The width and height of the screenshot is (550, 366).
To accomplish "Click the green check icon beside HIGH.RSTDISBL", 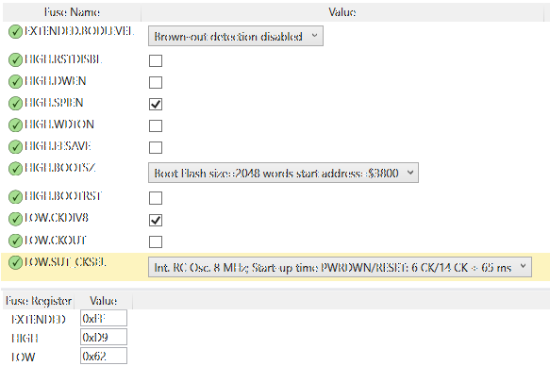I will (x=15, y=60).
